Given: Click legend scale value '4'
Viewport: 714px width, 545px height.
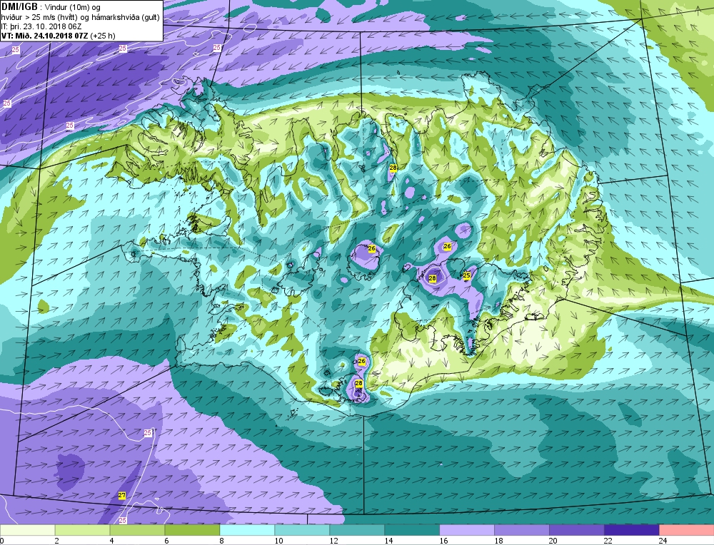Looking at the screenshot, I should tap(112, 541).
